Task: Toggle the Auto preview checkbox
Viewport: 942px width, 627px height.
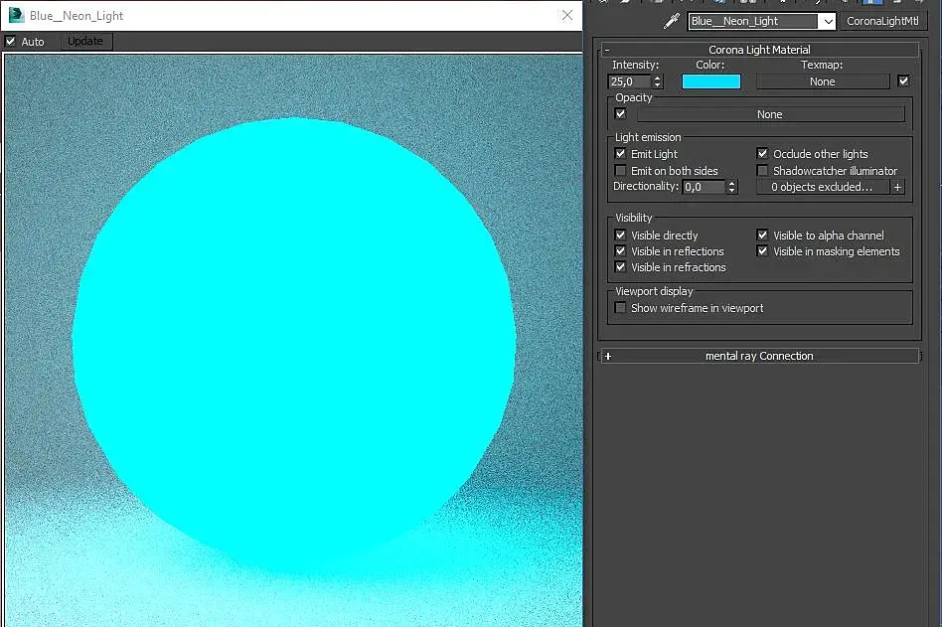Action: (10, 42)
